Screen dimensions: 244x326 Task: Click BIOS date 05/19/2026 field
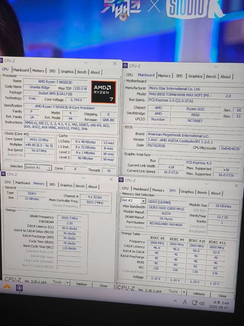pyautogui.click(x=168, y=146)
